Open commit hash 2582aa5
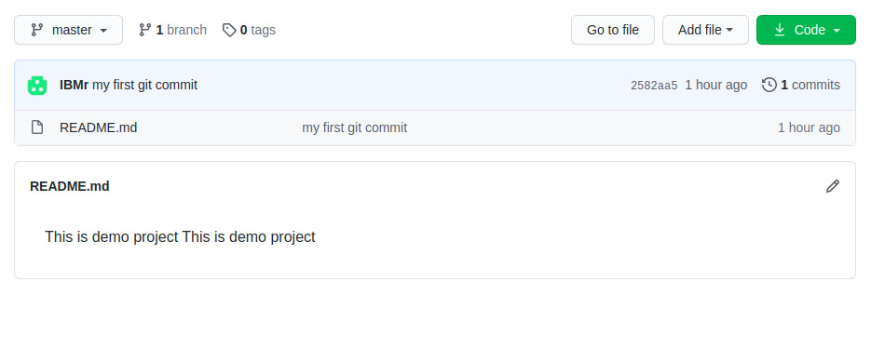This screenshot has width=871, height=362. (654, 86)
